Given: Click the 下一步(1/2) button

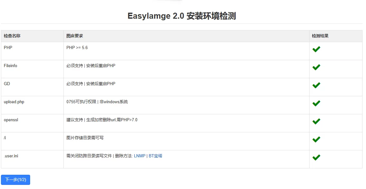Looking at the screenshot, I should (16, 180).
